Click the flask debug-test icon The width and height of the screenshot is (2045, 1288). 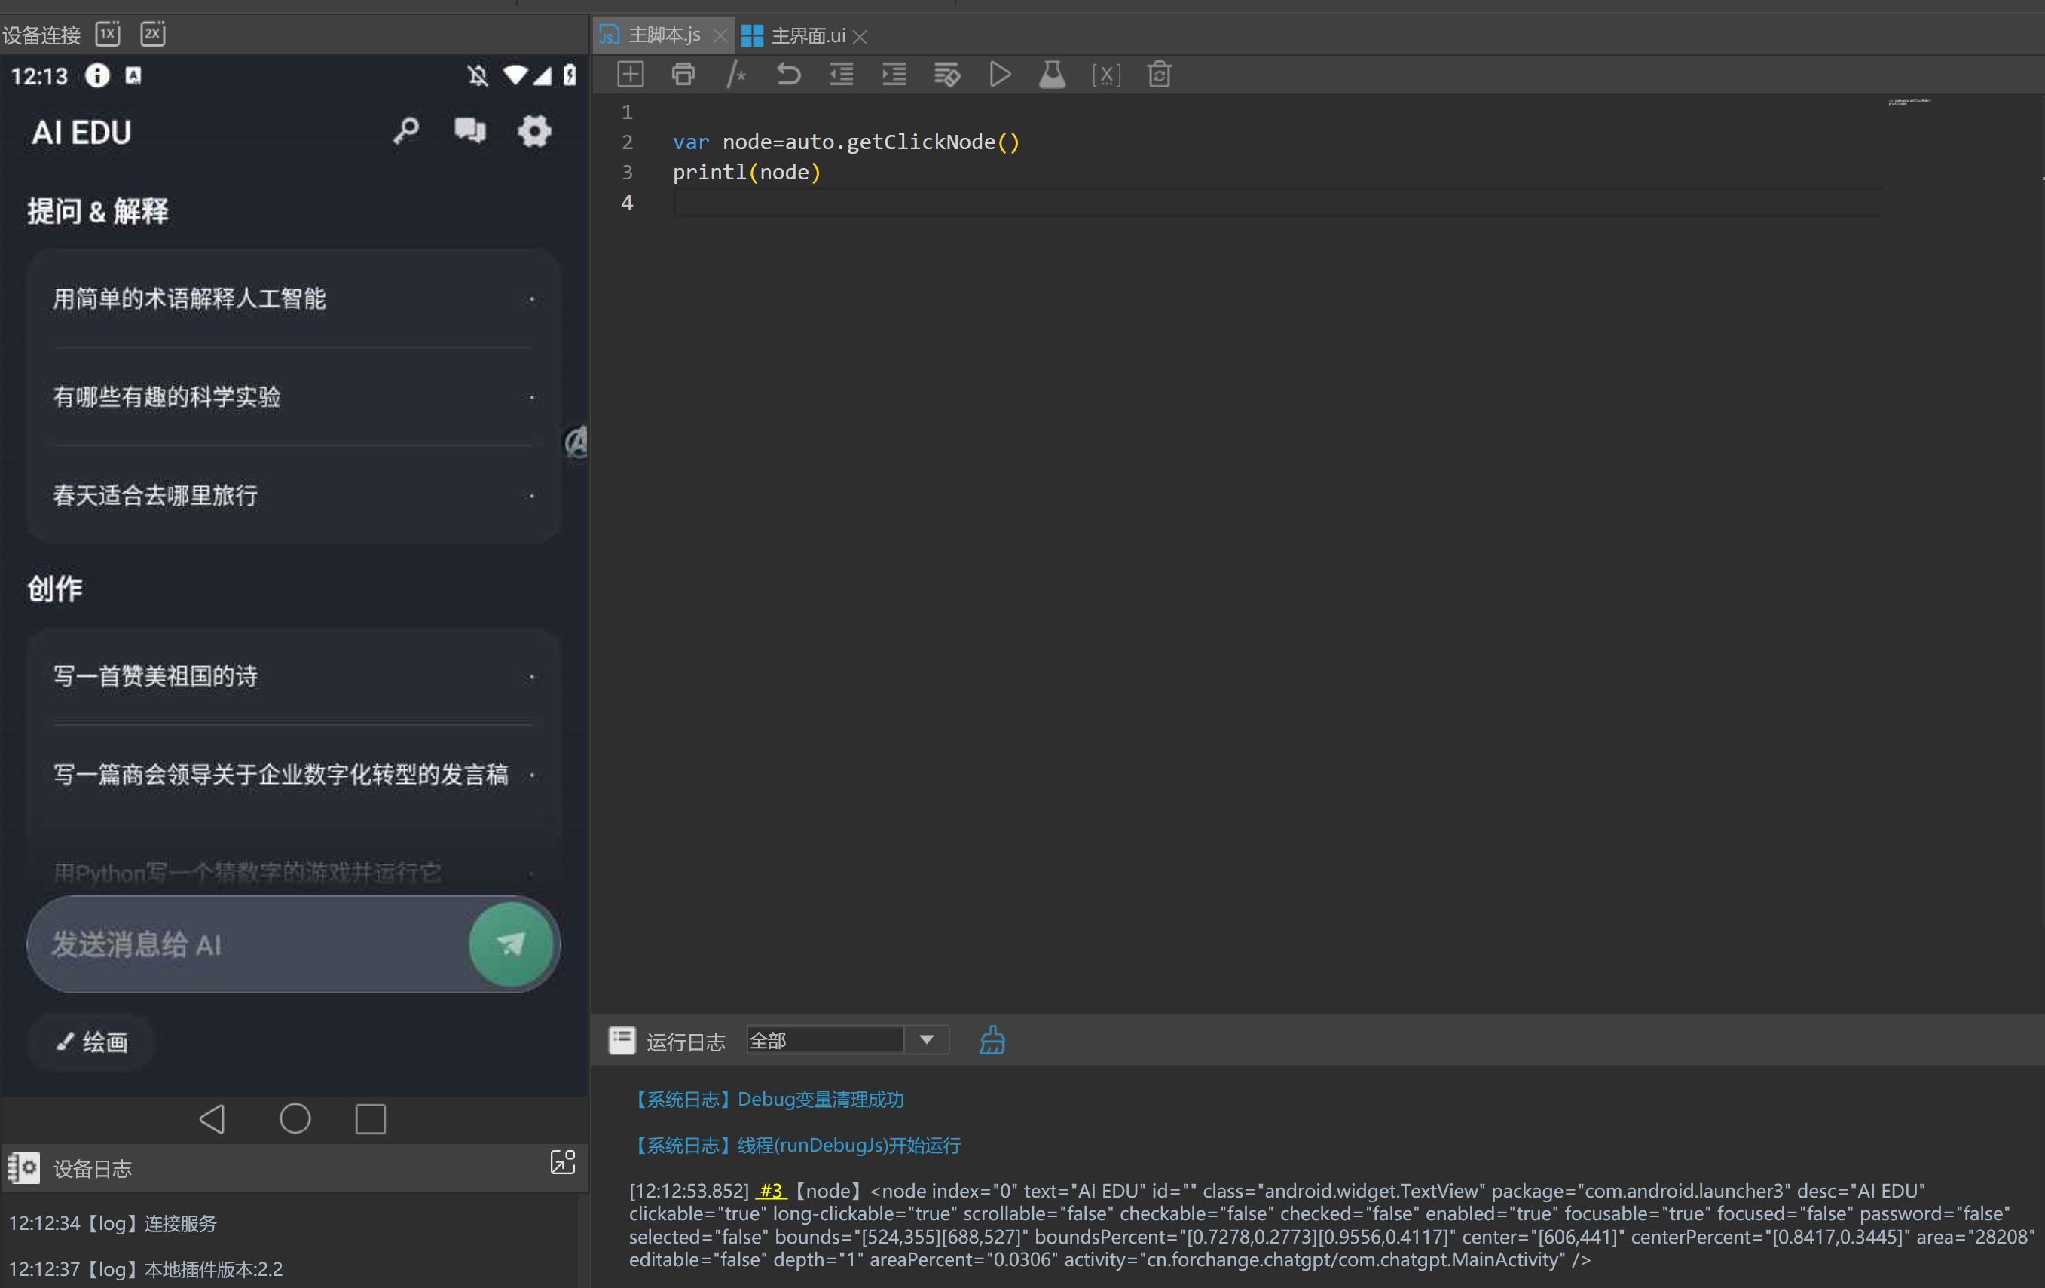click(1052, 75)
